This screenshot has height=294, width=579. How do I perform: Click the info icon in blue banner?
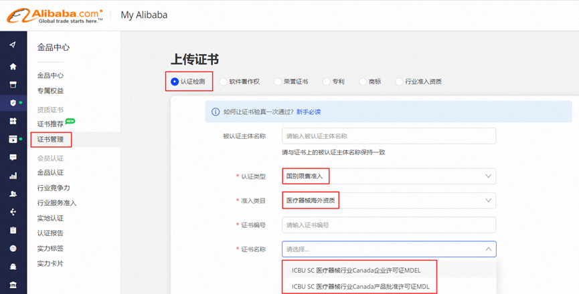click(x=216, y=112)
